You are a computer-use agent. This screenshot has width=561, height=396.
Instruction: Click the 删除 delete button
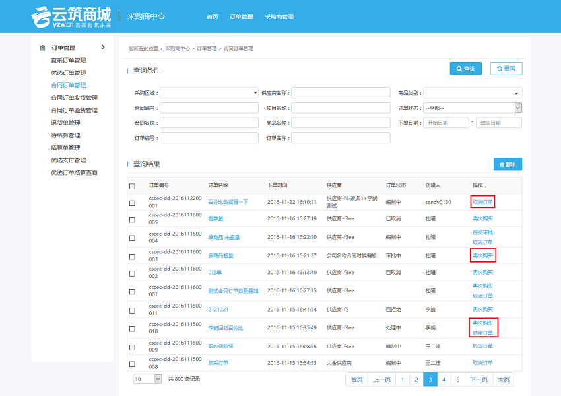pyautogui.click(x=508, y=164)
